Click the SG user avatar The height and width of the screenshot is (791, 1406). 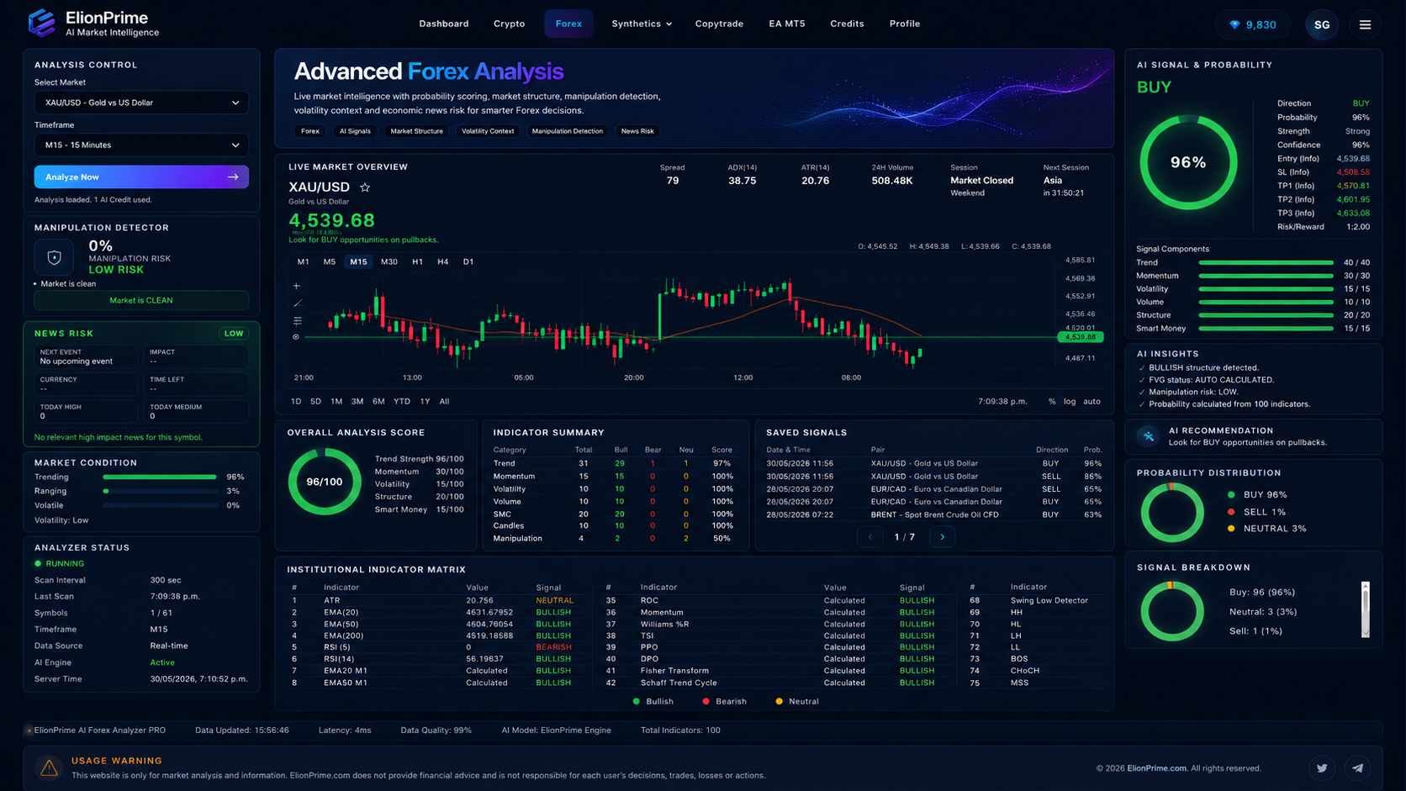point(1322,24)
